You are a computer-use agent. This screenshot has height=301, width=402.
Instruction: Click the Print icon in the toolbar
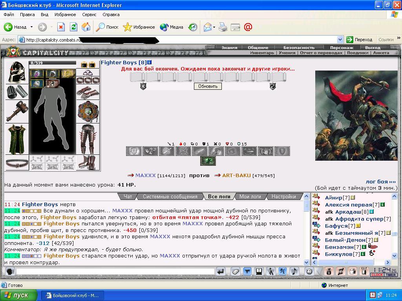pos(223,27)
